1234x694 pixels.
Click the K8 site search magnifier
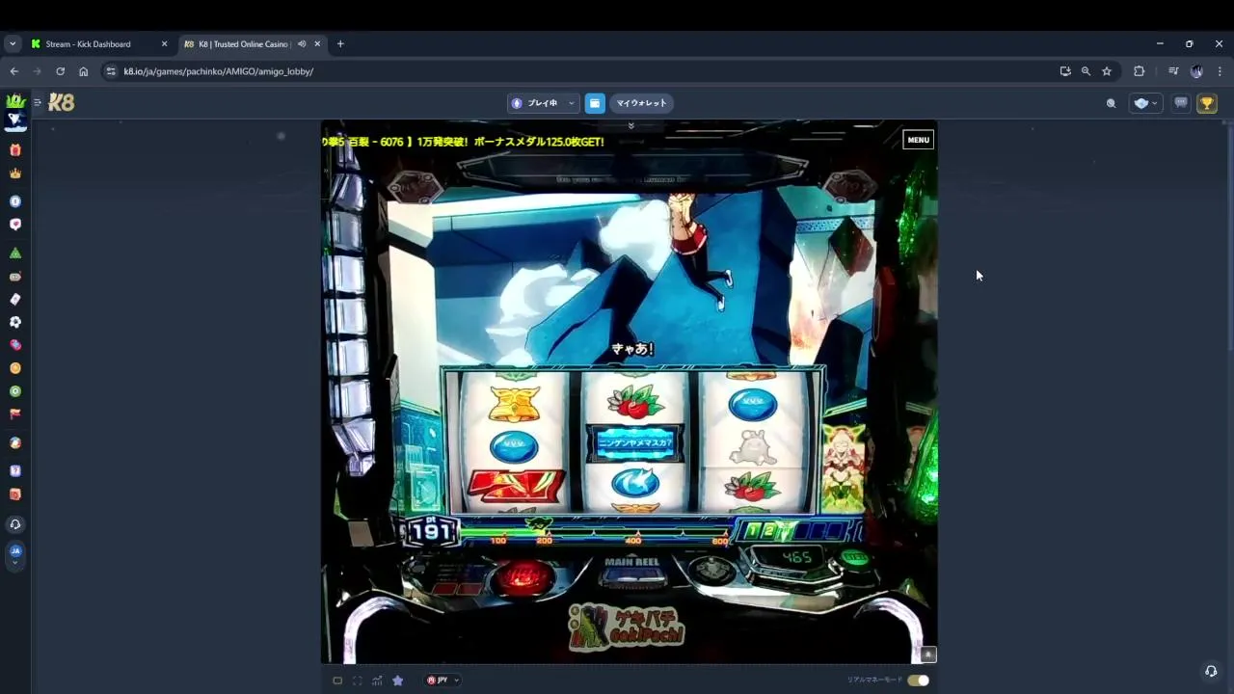(x=1112, y=103)
